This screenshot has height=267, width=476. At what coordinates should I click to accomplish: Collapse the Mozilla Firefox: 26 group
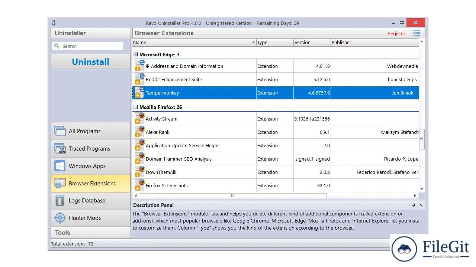[x=136, y=107]
